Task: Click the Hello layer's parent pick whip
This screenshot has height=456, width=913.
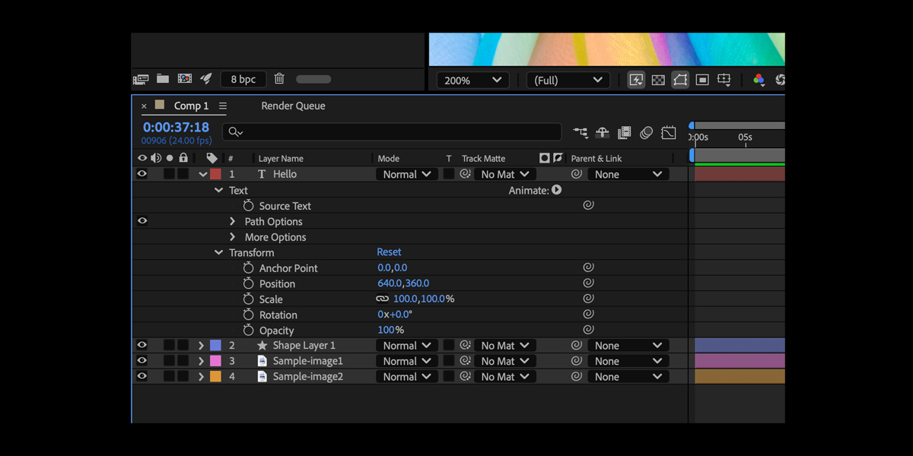Action: pos(577,174)
